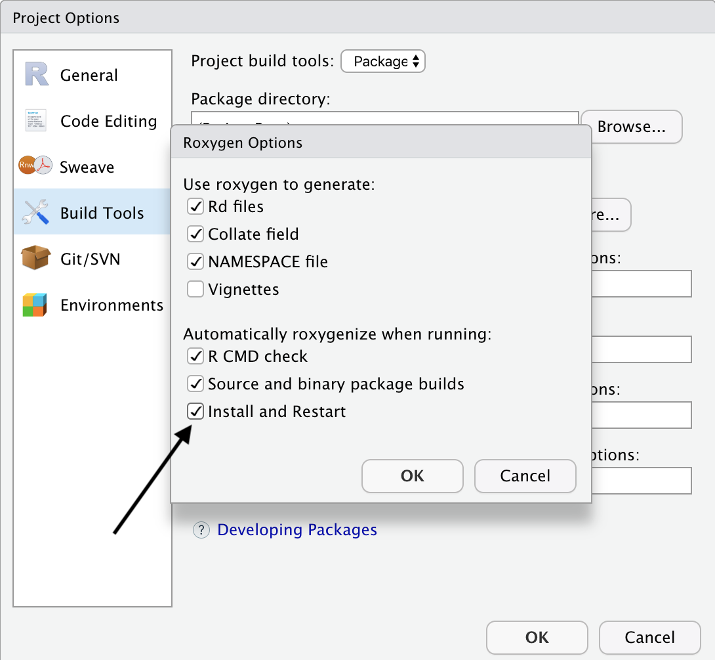The image size is (715, 660).
Task: Confirm Roxygen Options with OK
Action: point(412,476)
